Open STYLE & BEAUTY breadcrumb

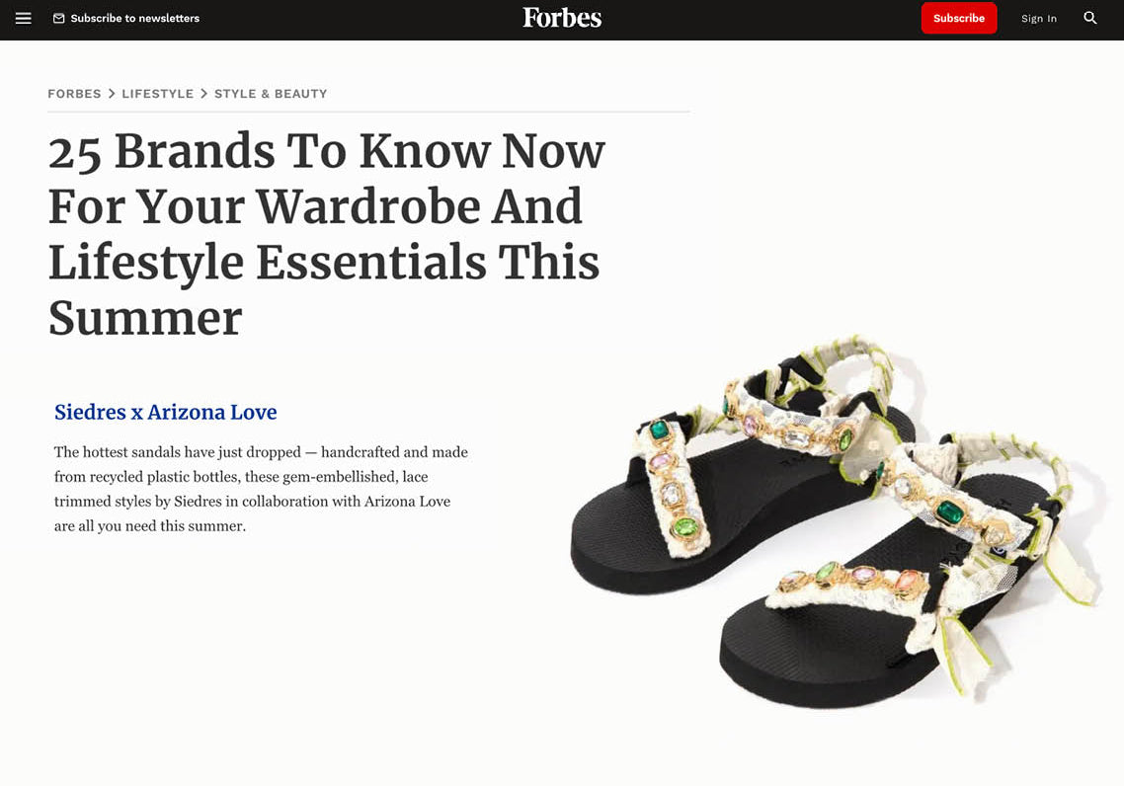271,94
